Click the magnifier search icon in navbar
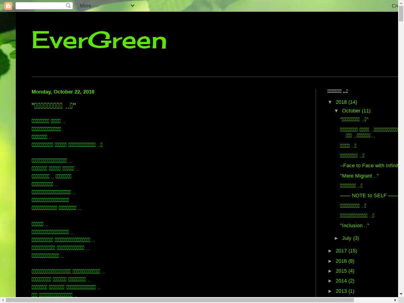 click(x=68, y=6)
